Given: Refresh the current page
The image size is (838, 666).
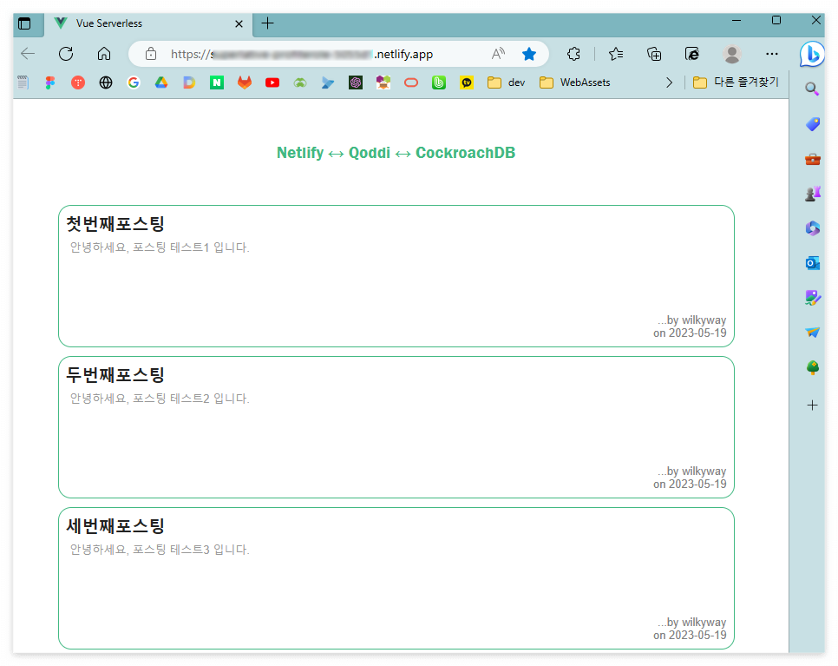Looking at the screenshot, I should [x=66, y=54].
